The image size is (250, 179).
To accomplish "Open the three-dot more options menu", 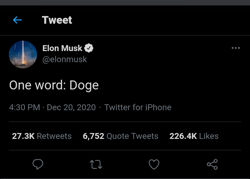I will [236, 48].
